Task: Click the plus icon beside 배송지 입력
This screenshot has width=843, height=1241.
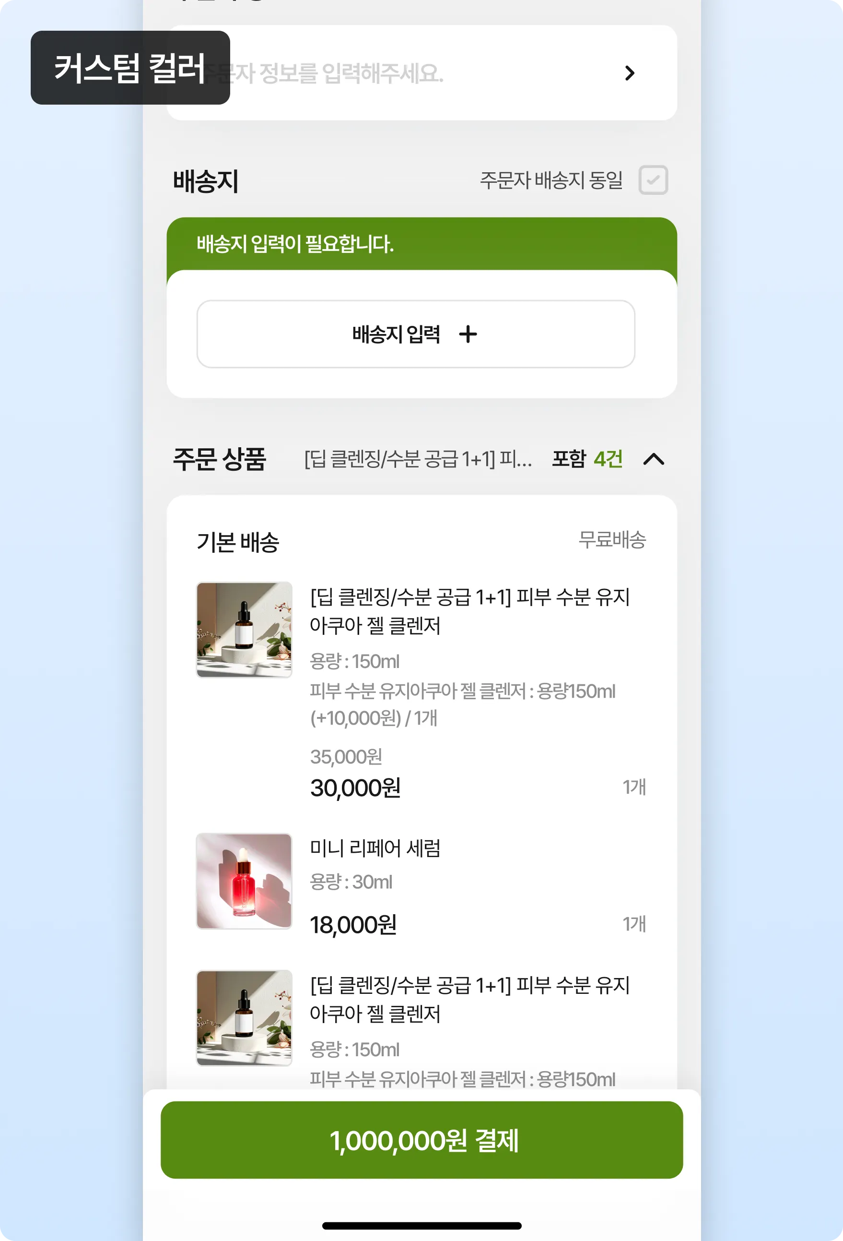Action: point(468,334)
